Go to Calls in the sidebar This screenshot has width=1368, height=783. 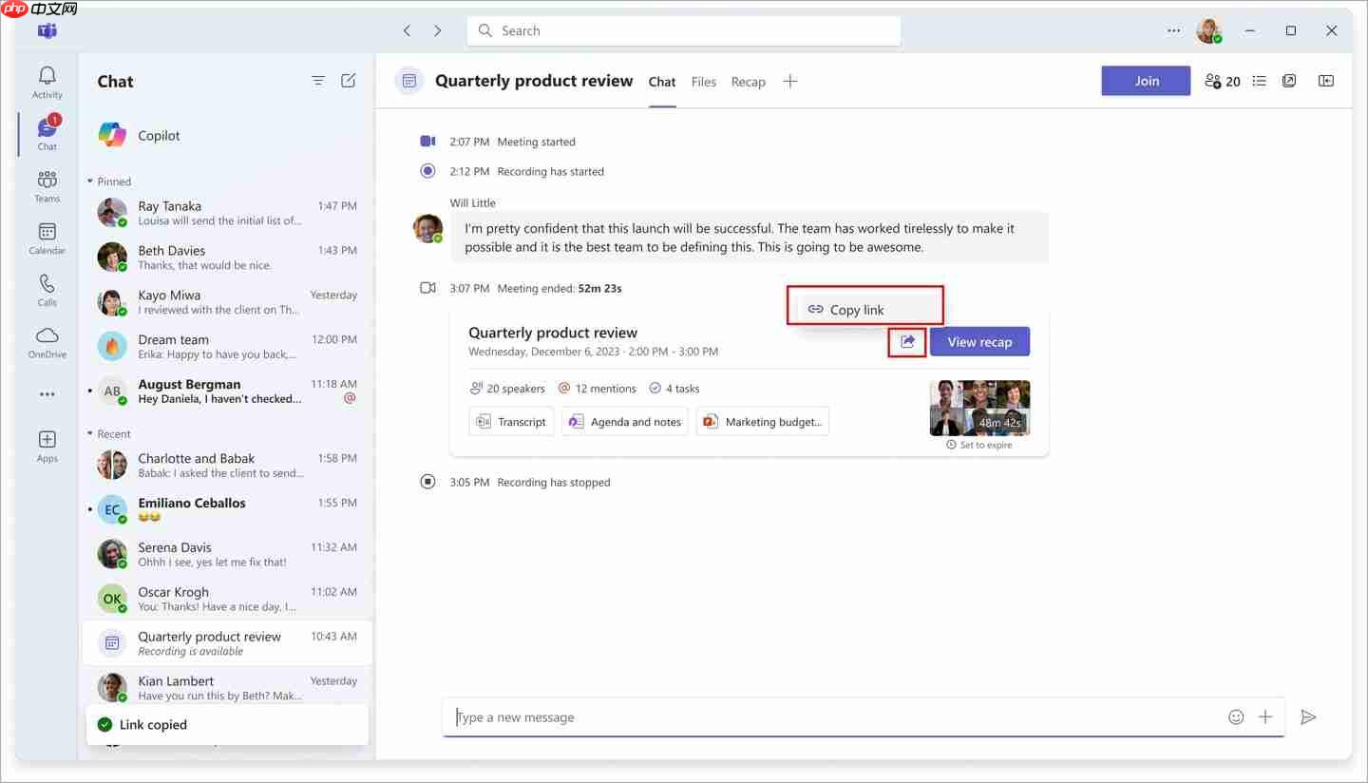[47, 290]
